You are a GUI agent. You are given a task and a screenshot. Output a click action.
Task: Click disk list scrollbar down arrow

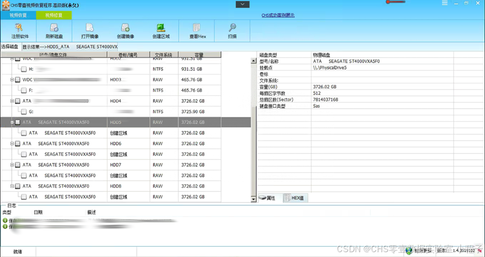pyautogui.click(x=254, y=199)
